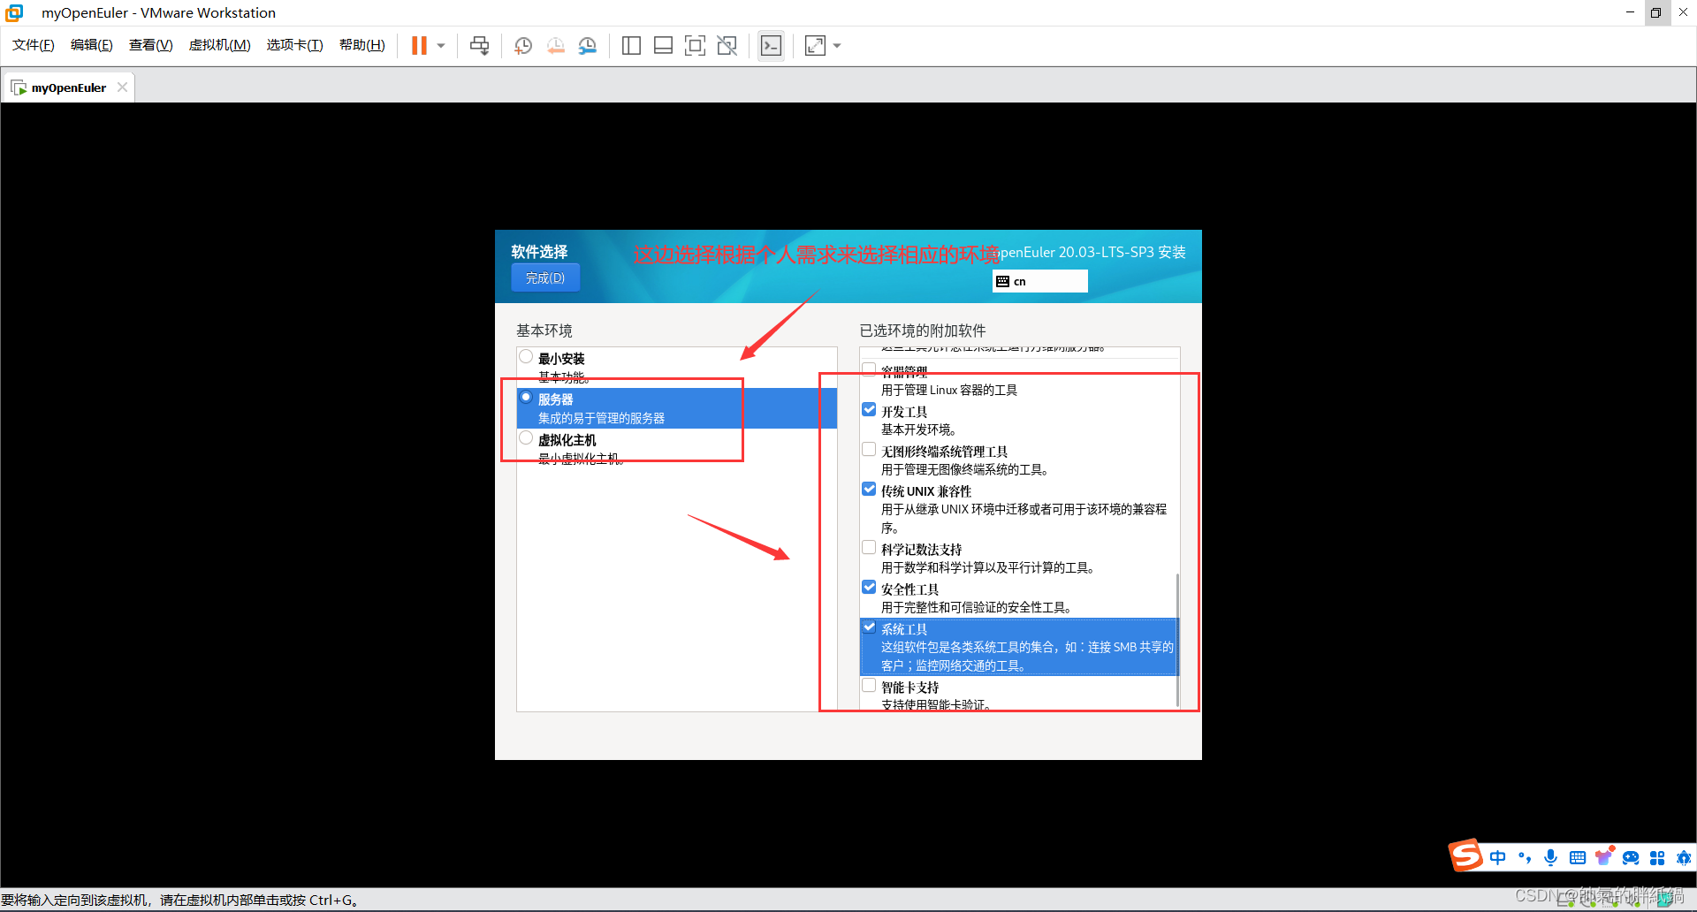Uncheck the 系统工具 checkbox
Image resolution: width=1697 pixels, height=912 pixels.
(x=869, y=627)
